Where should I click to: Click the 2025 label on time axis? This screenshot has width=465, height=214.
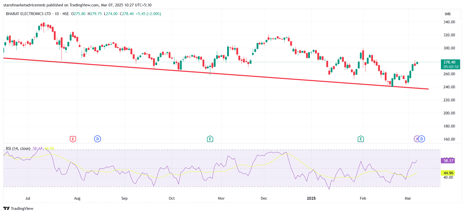311,198
